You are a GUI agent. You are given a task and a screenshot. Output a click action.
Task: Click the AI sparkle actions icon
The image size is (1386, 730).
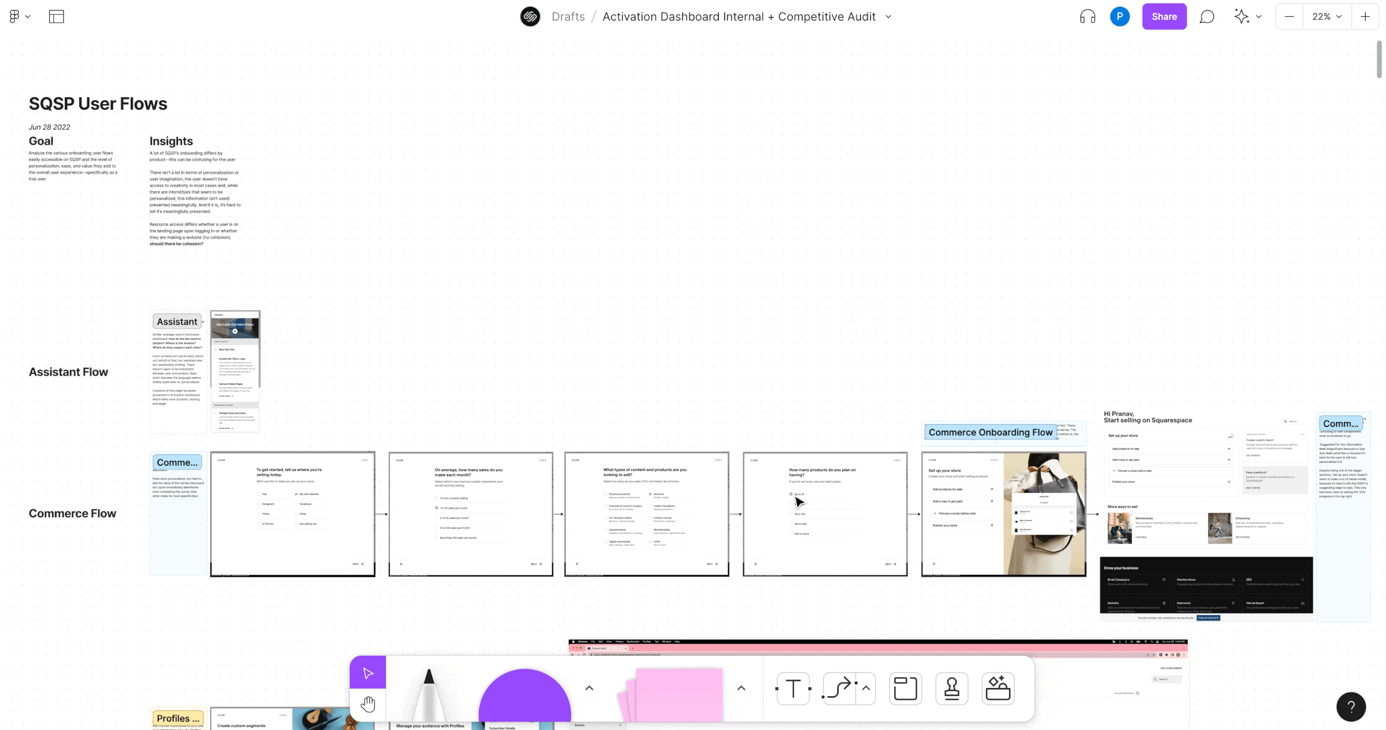(1242, 17)
